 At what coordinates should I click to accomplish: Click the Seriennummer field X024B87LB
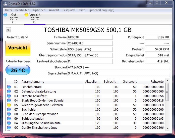coord(90,43)
